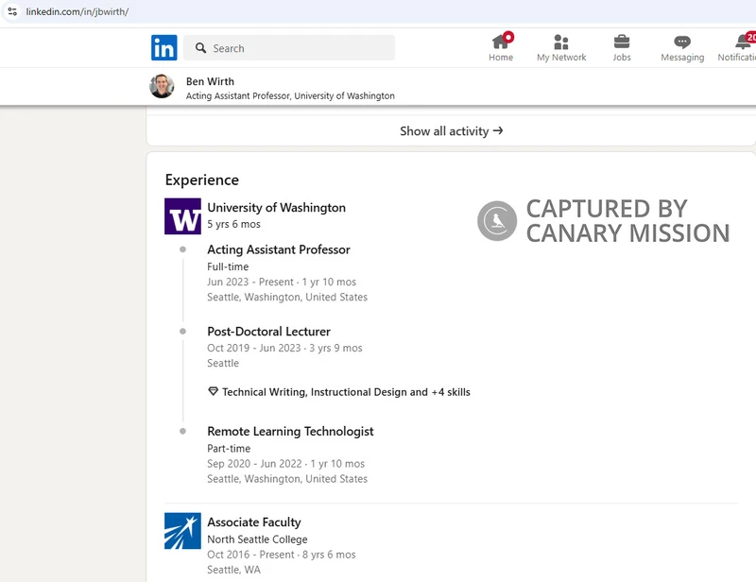Click Ben Wirth profile photo
This screenshot has width=756, height=582.
click(x=162, y=86)
